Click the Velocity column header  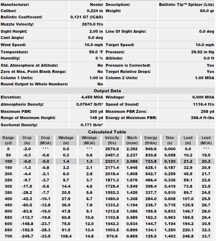[112, 140]
